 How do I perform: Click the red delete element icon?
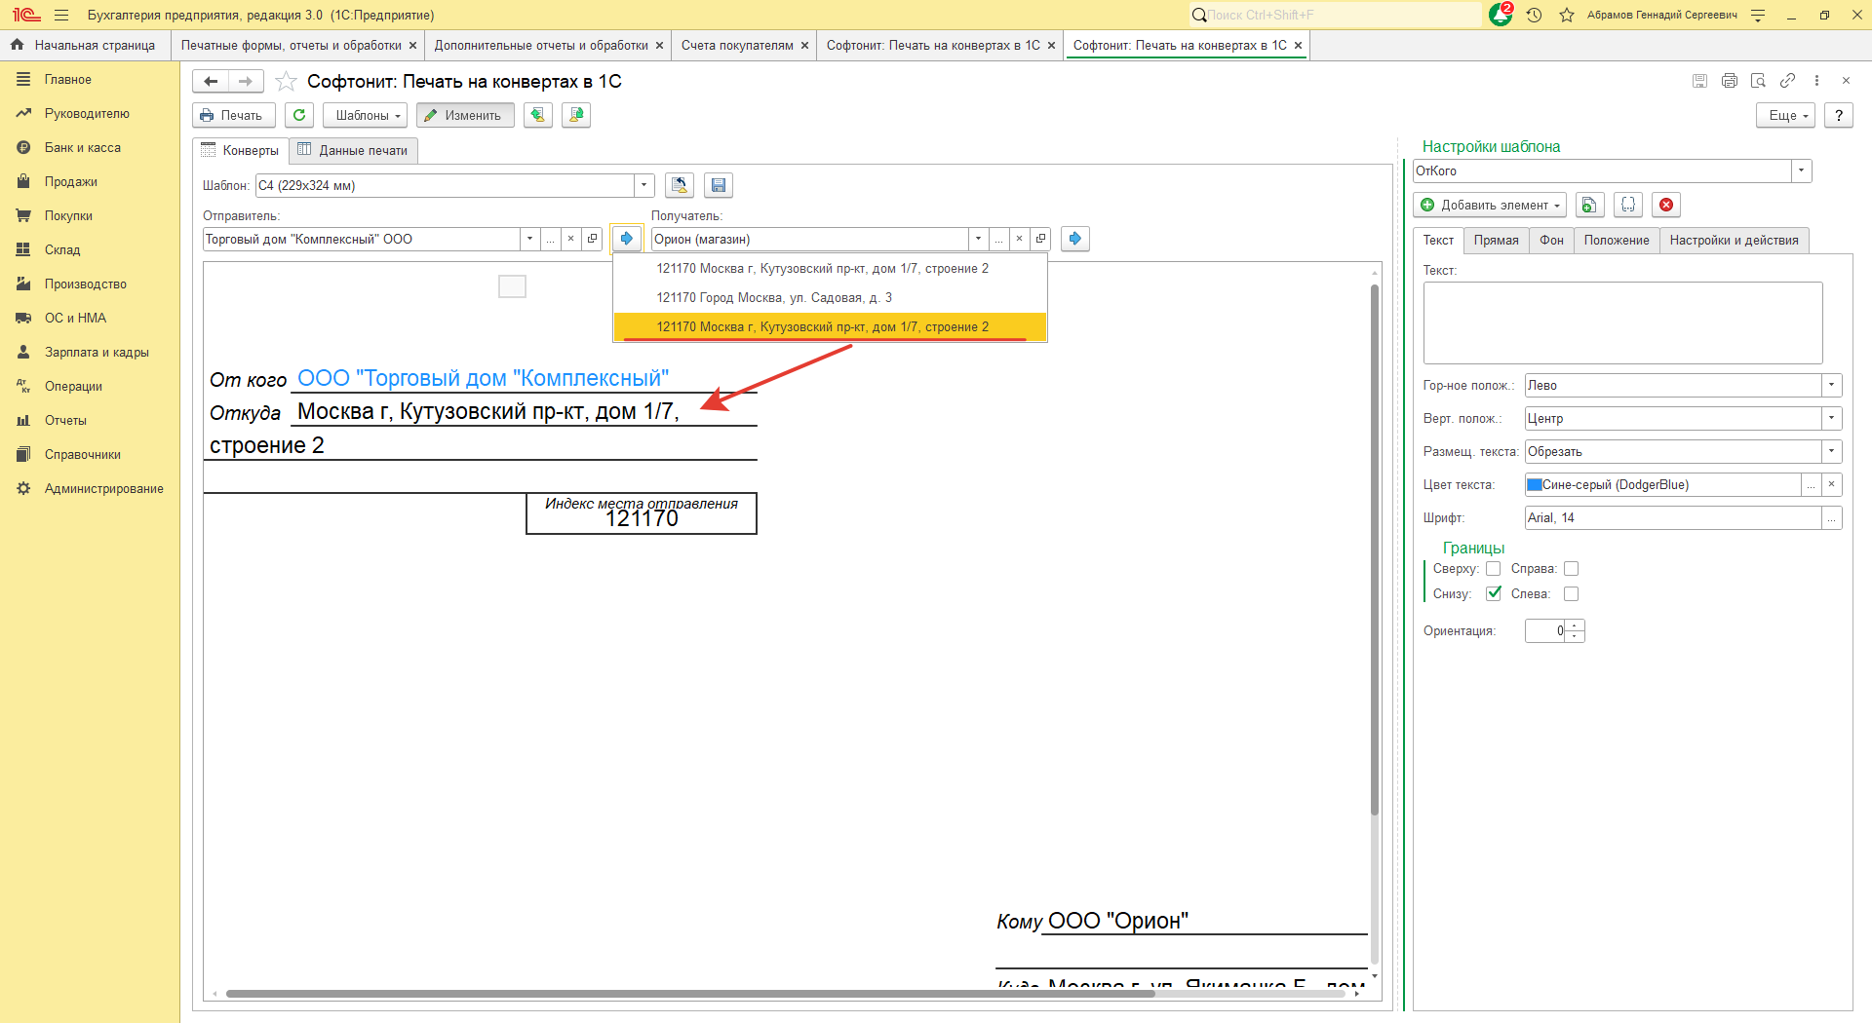point(1666,205)
